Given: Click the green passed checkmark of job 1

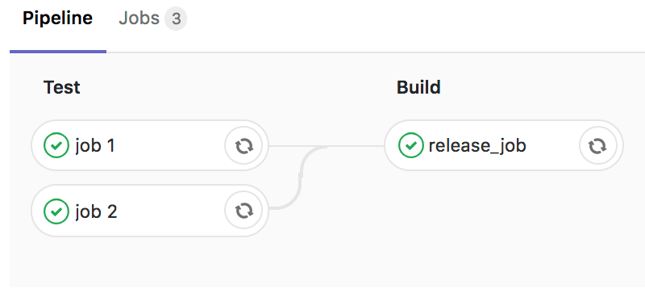Looking at the screenshot, I should 56,145.
